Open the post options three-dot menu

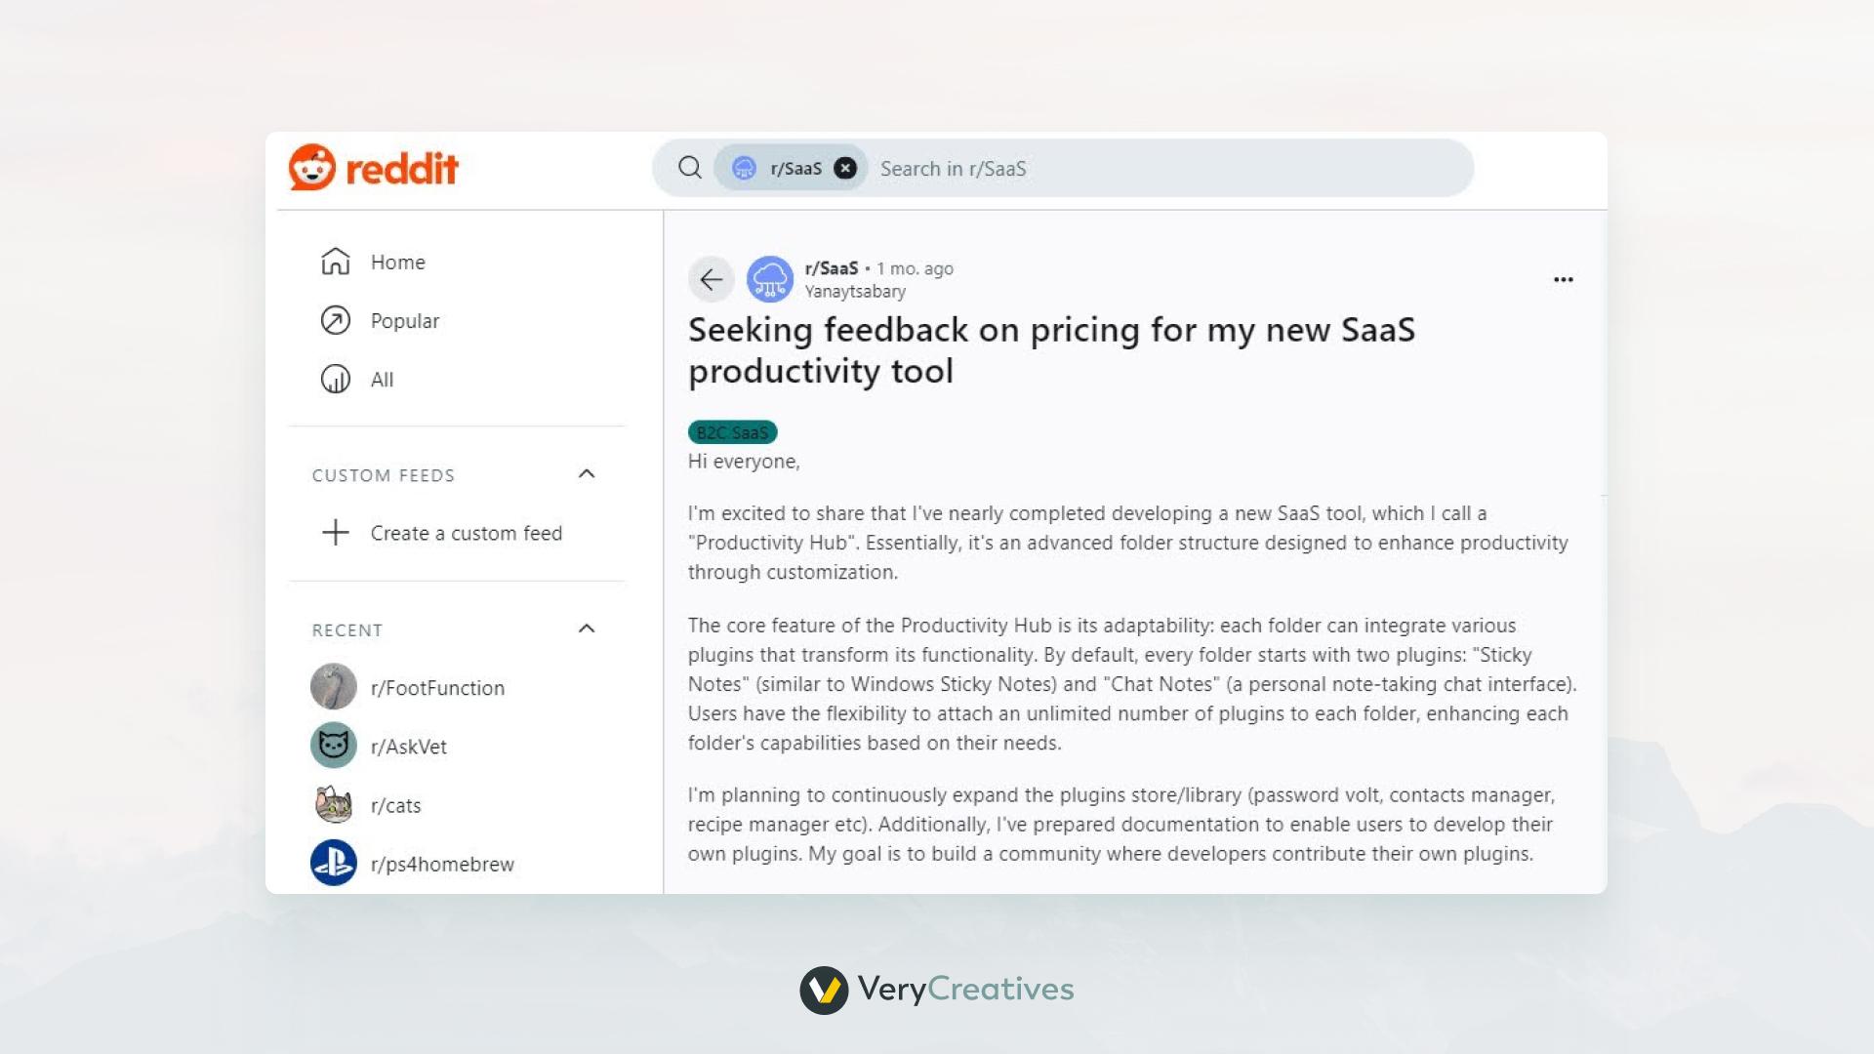[x=1563, y=280]
